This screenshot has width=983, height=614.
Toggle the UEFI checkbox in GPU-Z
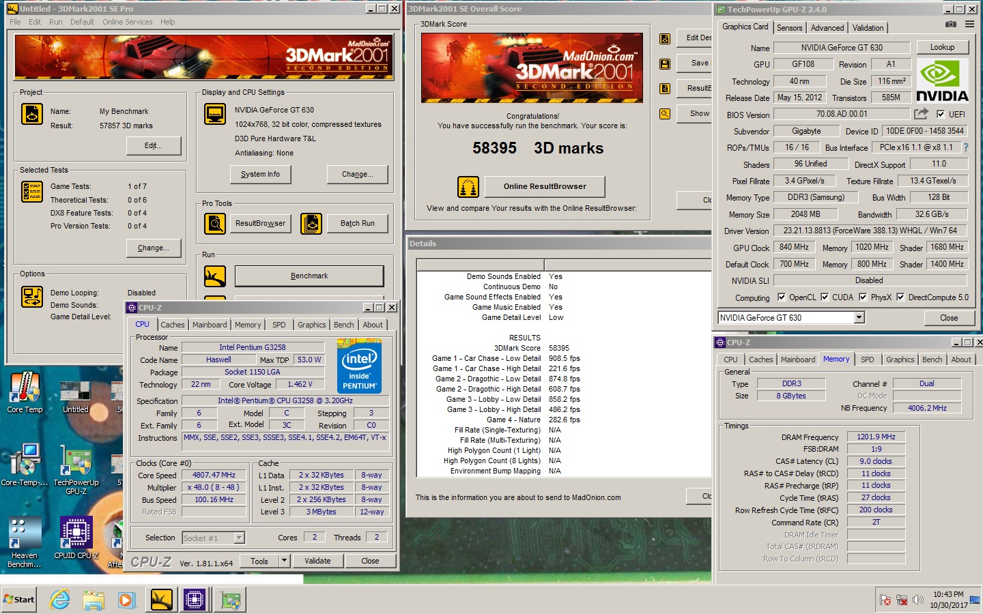tap(941, 114)
